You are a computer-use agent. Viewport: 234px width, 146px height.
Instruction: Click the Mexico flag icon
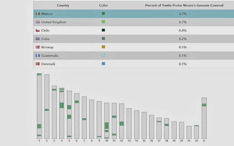[38, 14]
